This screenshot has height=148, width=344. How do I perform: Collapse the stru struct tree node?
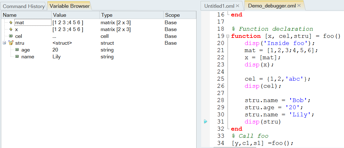point(4,43)
